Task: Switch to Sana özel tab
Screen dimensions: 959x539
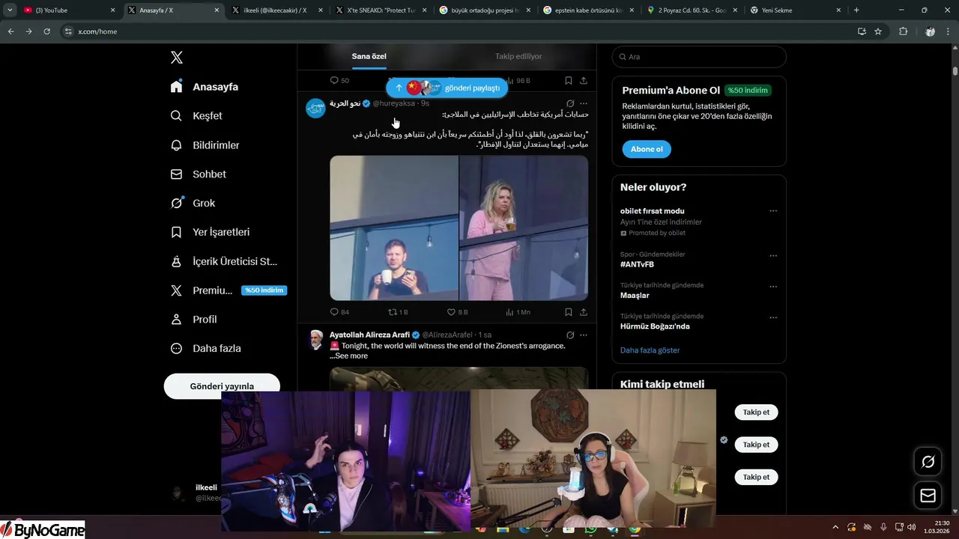Action: coord(369,56)
